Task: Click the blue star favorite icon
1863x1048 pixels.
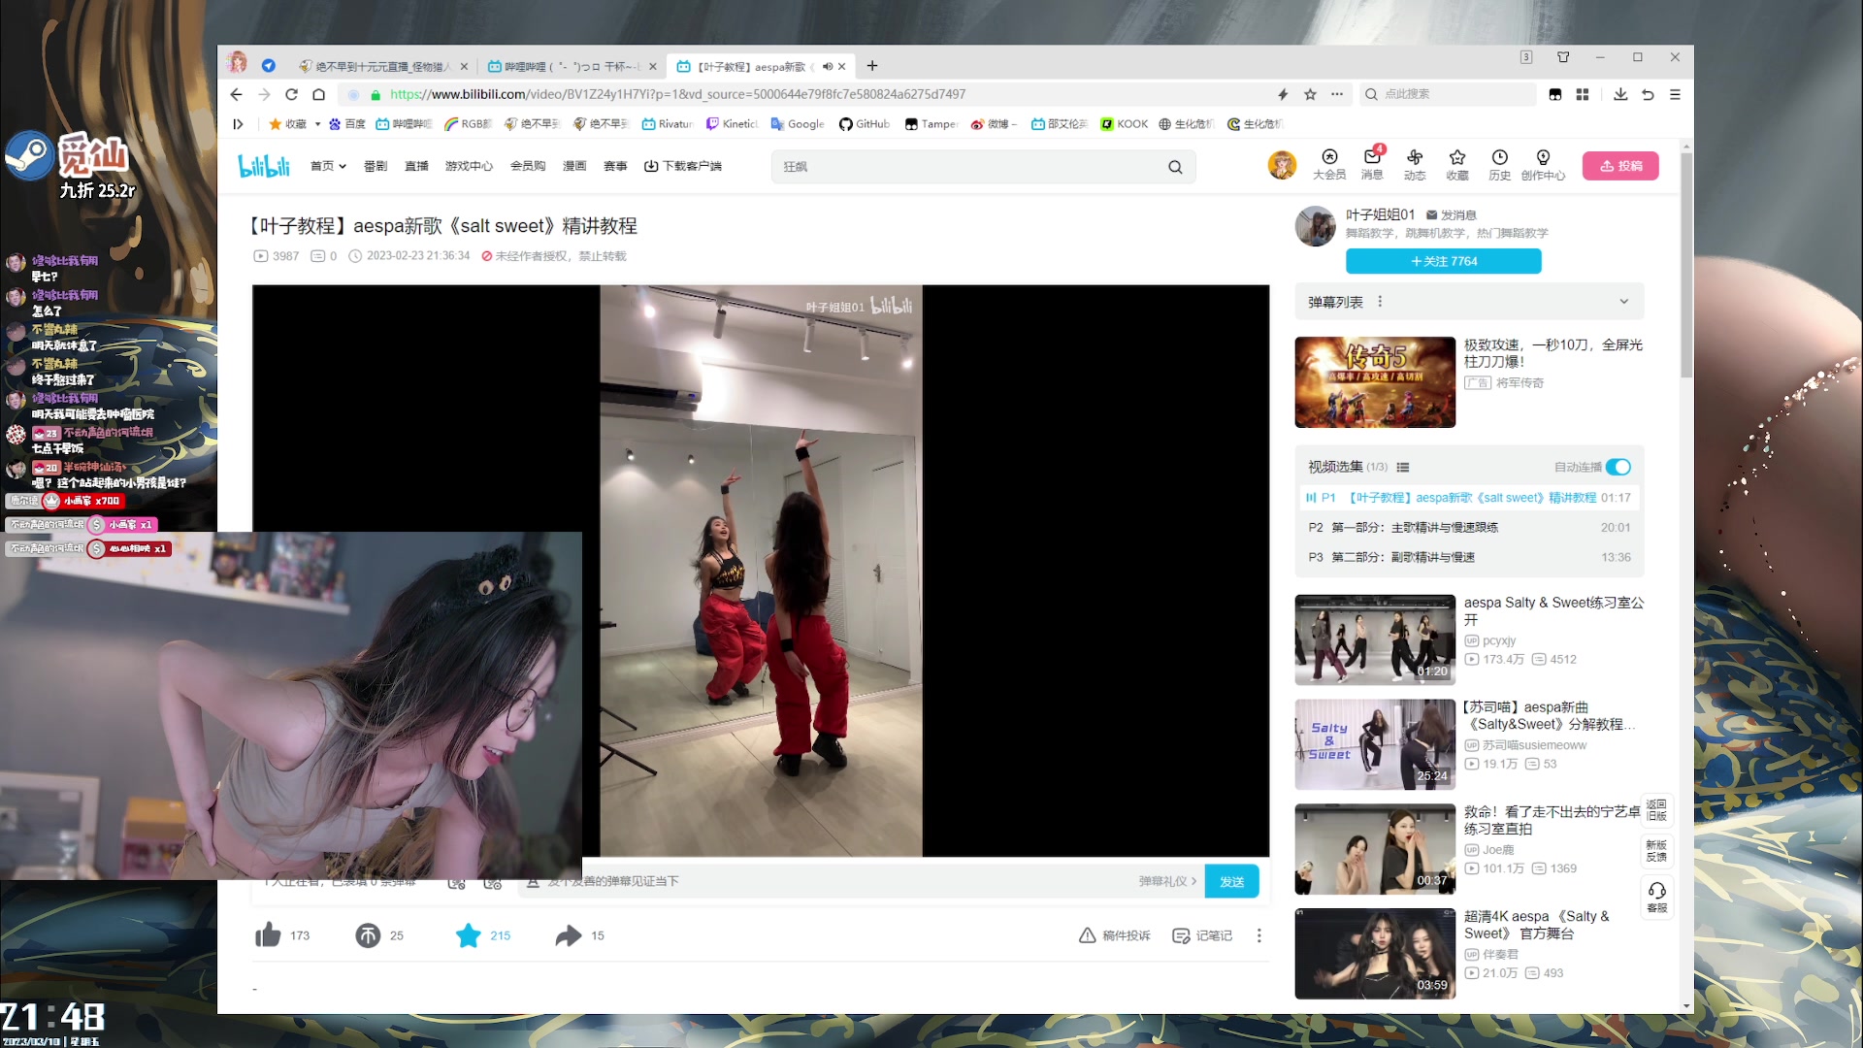Action: [469, 935]
